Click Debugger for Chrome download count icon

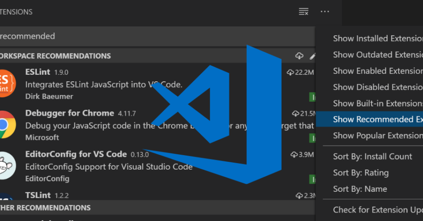coord(296,114)
